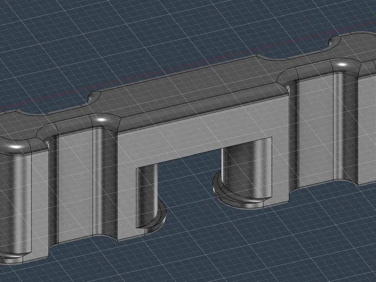Select the scalloped notch on the back right edge
This screenshot has width=376, height=282.
(335, 43)
